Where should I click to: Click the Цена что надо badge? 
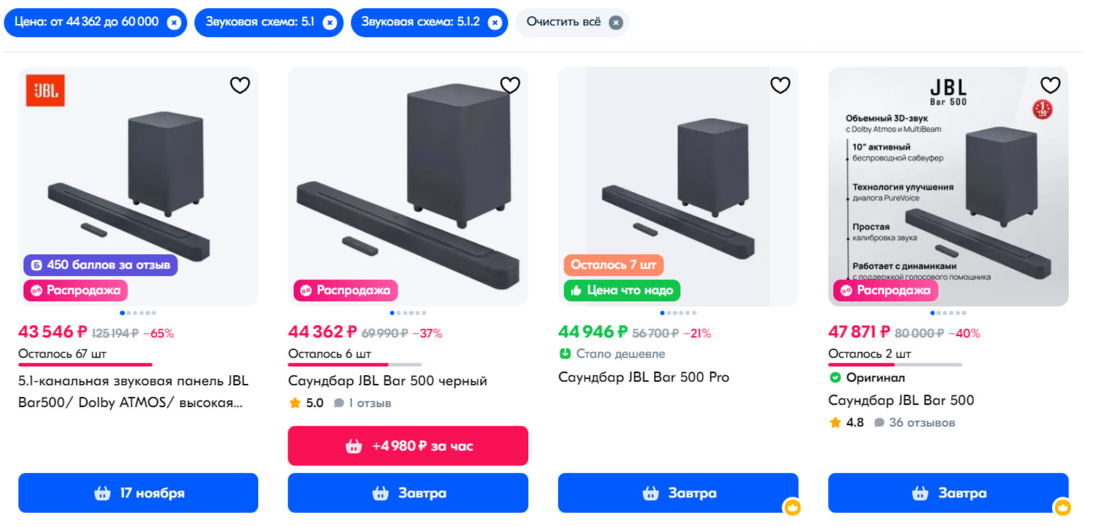click(622, 290)
